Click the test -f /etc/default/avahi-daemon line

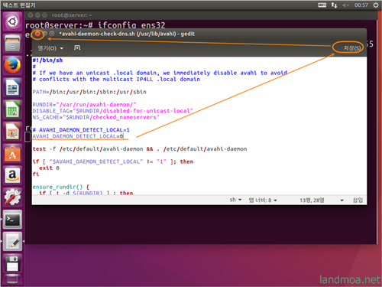(140, 149)
